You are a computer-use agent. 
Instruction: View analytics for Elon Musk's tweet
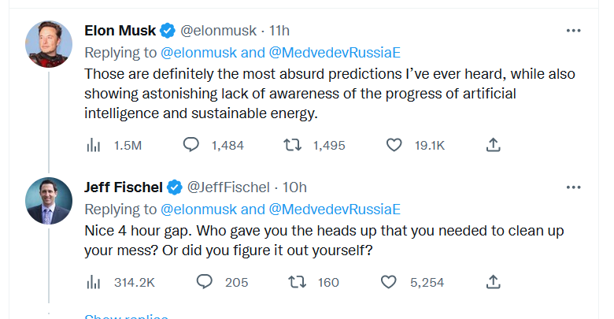tap(91, 145)
